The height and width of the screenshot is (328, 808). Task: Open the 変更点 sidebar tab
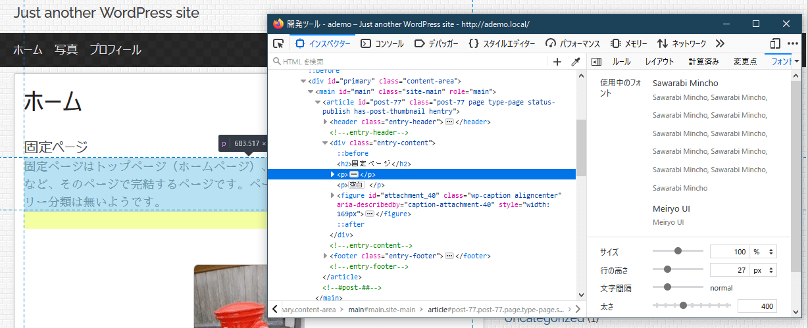[745, 62]
